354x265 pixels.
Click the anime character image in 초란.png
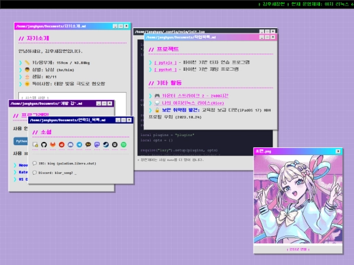pyautogui.click(x=298, y=199)
